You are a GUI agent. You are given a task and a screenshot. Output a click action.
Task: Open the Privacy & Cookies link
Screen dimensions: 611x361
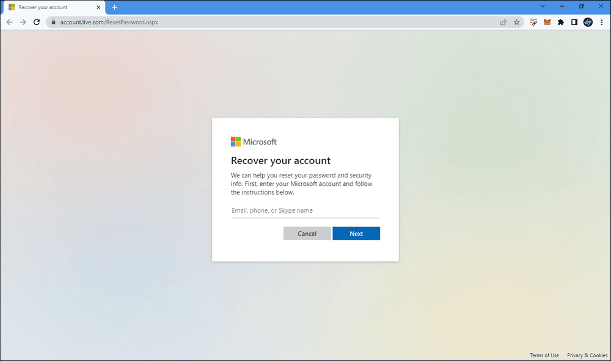(587, 355)
